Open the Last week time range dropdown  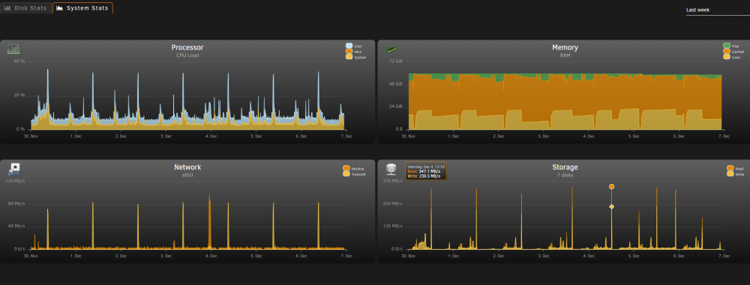pyautogui.click(x=718, y=10)
